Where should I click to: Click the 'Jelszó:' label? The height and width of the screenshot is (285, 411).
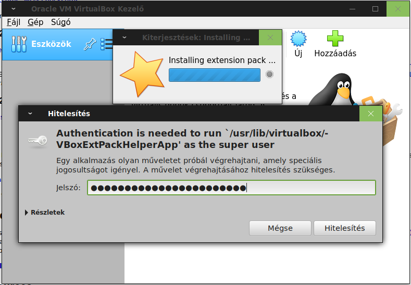(68, 188)
